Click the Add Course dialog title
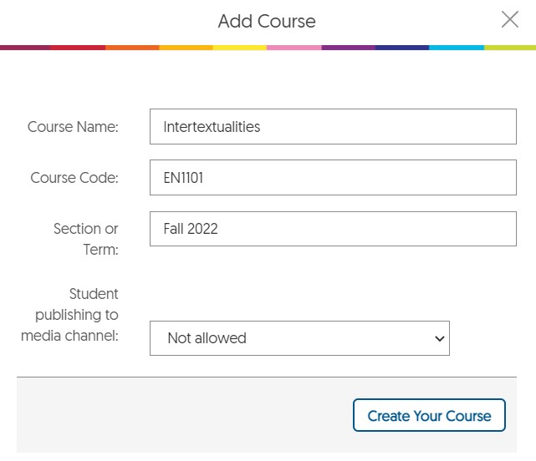The width and height of the screenshot is (536, 461). 267,21
